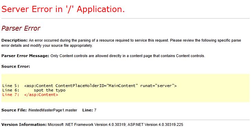Click the Microsoft .NET Framework Version text

click(x=87, y=124)
